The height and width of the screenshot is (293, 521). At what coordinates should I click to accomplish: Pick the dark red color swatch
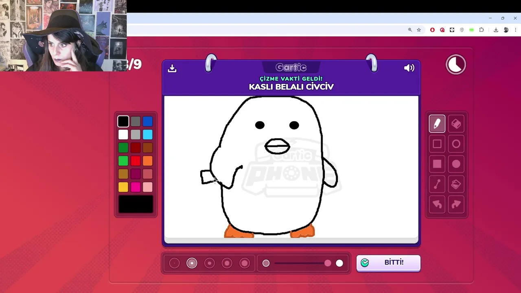coord(136,148)
